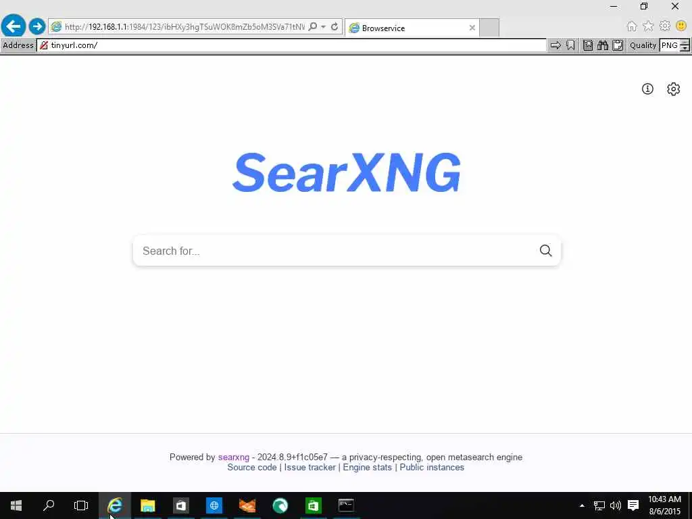Restore down the browser window
The width and height of the screenshot is (692, 519).
[644, 6]
